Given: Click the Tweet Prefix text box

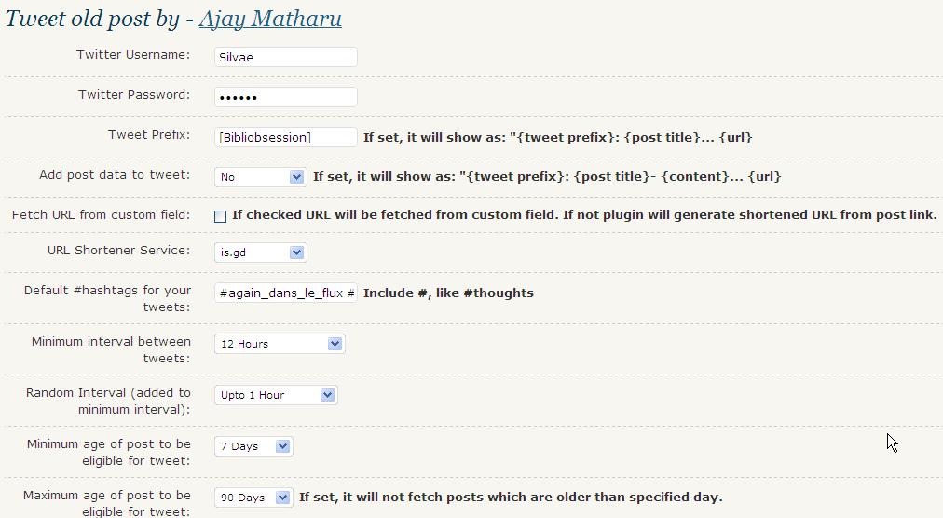Looking at the screenshot, I should point(285,137).
